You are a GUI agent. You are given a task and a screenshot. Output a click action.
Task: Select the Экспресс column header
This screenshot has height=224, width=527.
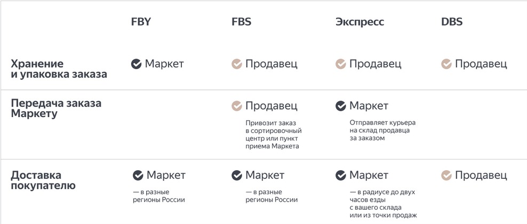(360, 22)
